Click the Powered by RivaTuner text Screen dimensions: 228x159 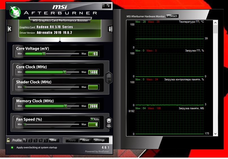click(x=97, y=151)
